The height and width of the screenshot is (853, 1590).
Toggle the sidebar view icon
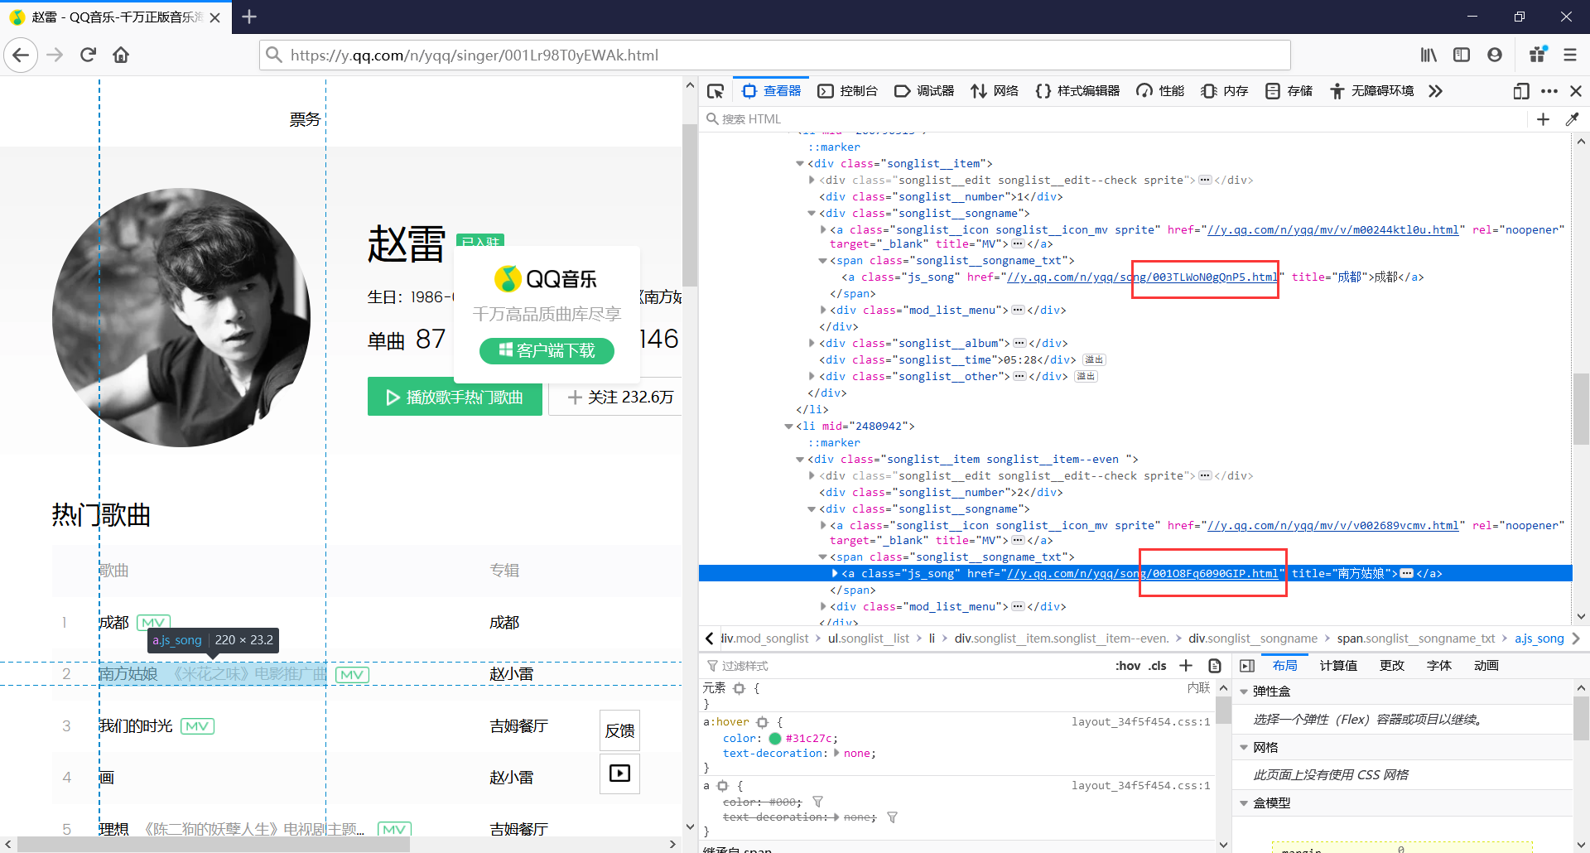[1462, 55]
